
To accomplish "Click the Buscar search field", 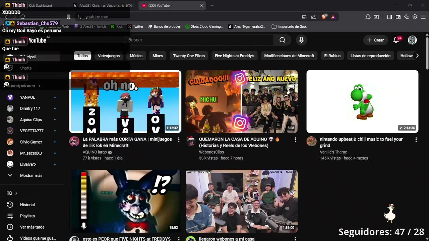I will tap(199, 40).
